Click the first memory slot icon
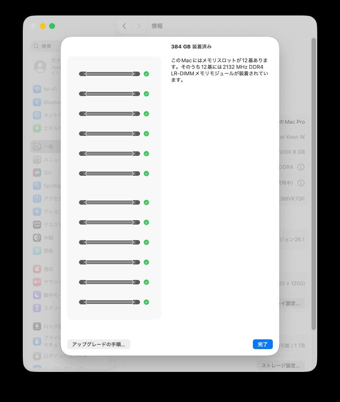This screenshot has width=340, height=402. pyautogui.click(x=110, y=74)
